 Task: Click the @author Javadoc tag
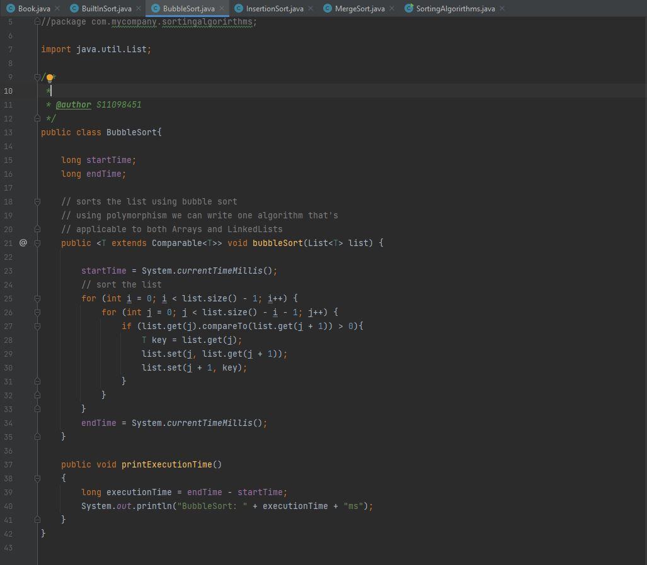[73, 104]
